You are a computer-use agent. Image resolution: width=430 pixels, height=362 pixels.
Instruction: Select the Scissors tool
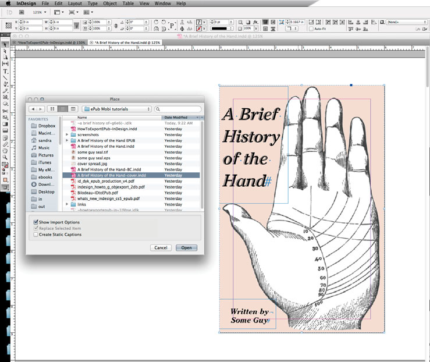coord(5,111)
